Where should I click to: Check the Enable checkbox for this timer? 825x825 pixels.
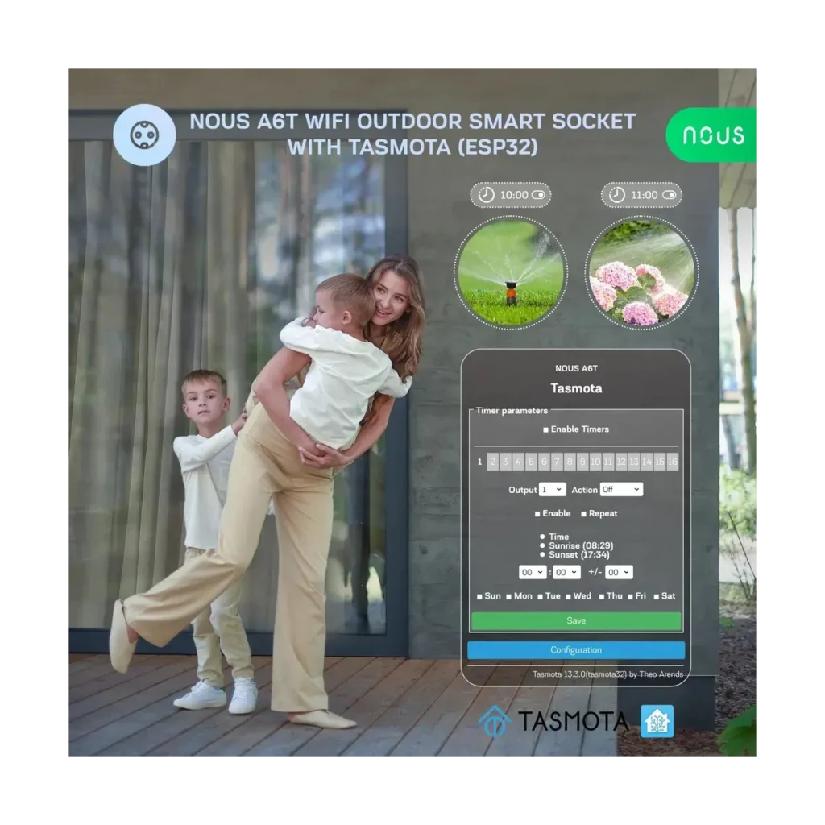tap(537, 514)
